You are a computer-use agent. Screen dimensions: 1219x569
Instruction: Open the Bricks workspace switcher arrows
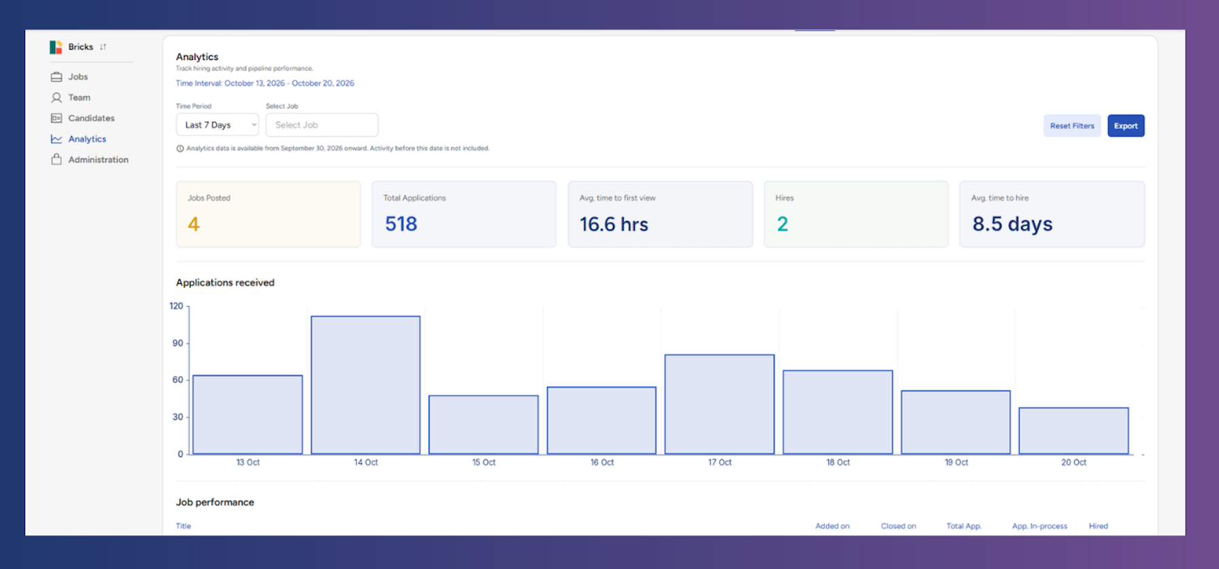pyautogui.click(x=103, y=47)
